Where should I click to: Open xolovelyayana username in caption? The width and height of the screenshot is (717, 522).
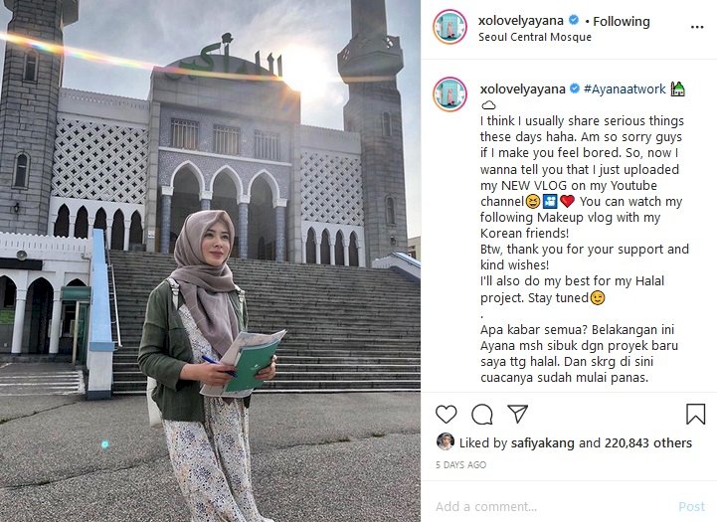pos(522,88)
